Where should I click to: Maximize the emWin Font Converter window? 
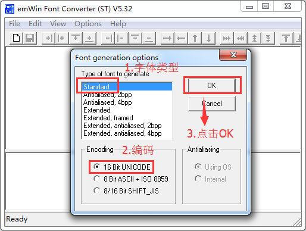(266, 6)
